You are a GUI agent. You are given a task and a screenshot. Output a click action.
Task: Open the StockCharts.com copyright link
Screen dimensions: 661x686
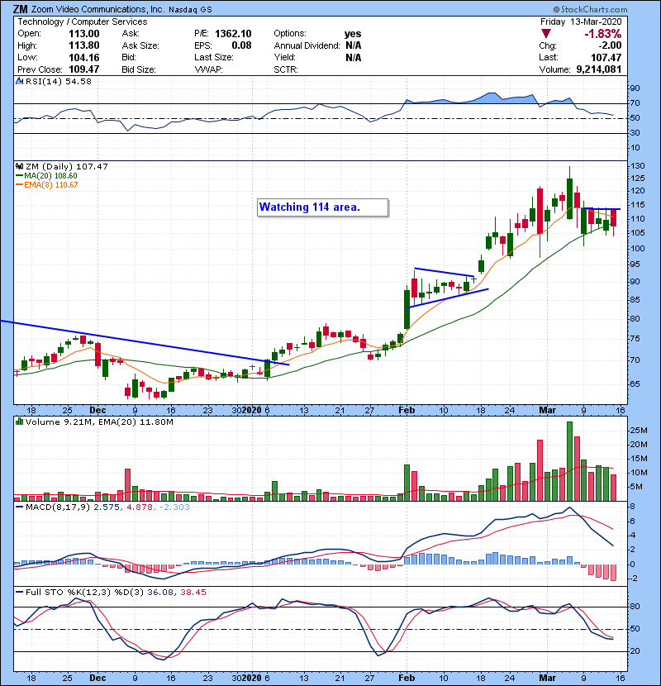click(x=590, y=9)
